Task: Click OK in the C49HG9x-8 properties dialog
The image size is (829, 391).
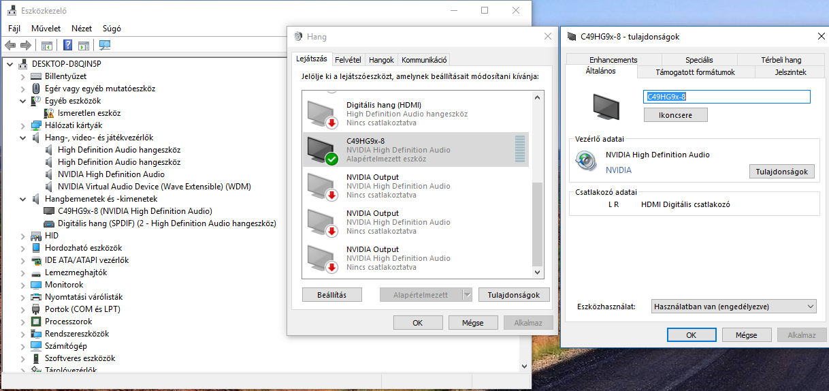Action: (x=691, y=335)
